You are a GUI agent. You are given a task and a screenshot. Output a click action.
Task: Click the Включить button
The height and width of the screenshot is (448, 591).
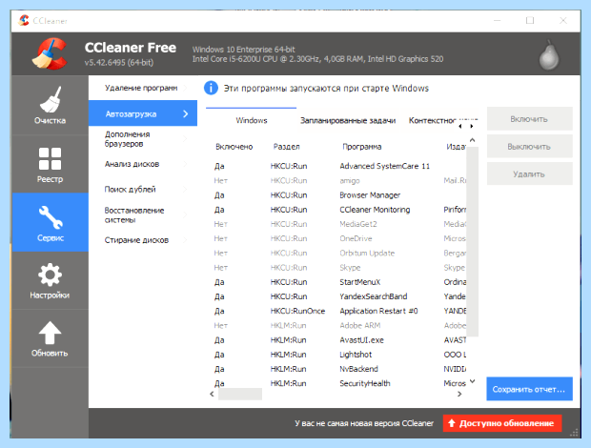[529, 119]
